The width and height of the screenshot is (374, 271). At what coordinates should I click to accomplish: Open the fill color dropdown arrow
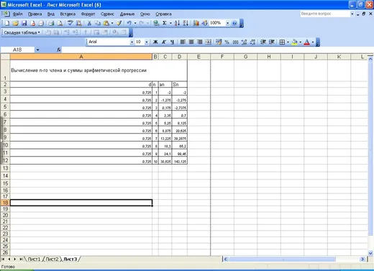coord(300,42)
